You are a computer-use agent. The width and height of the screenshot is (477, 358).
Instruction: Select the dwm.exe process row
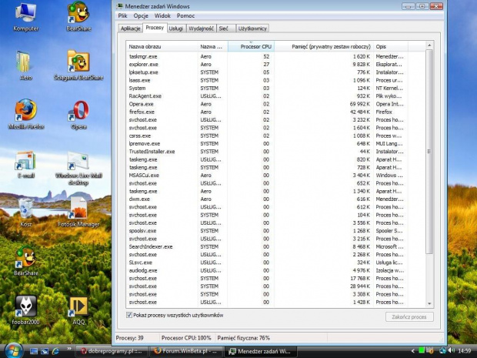pos(275,199)
